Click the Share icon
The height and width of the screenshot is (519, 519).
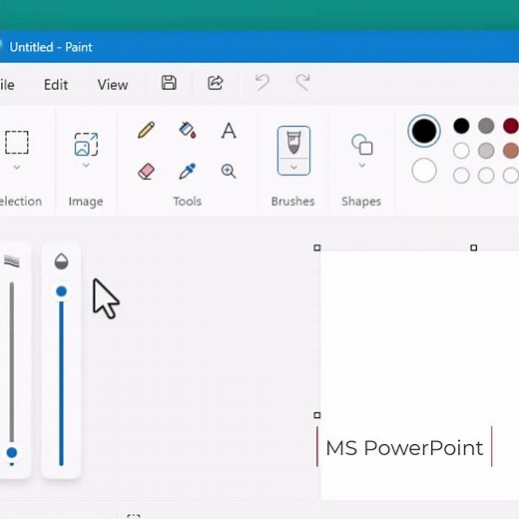[216, 83]
